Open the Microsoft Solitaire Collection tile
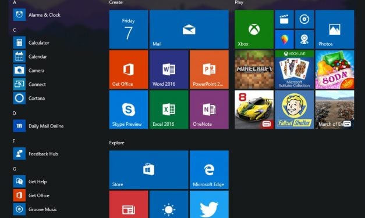Viewport: 365px width, 218px height. 295,70
